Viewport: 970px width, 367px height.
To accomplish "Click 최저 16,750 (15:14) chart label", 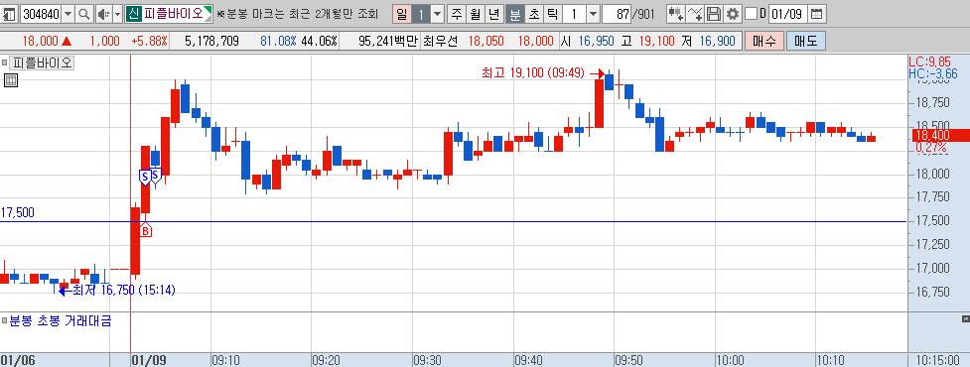I will [124, 290].
